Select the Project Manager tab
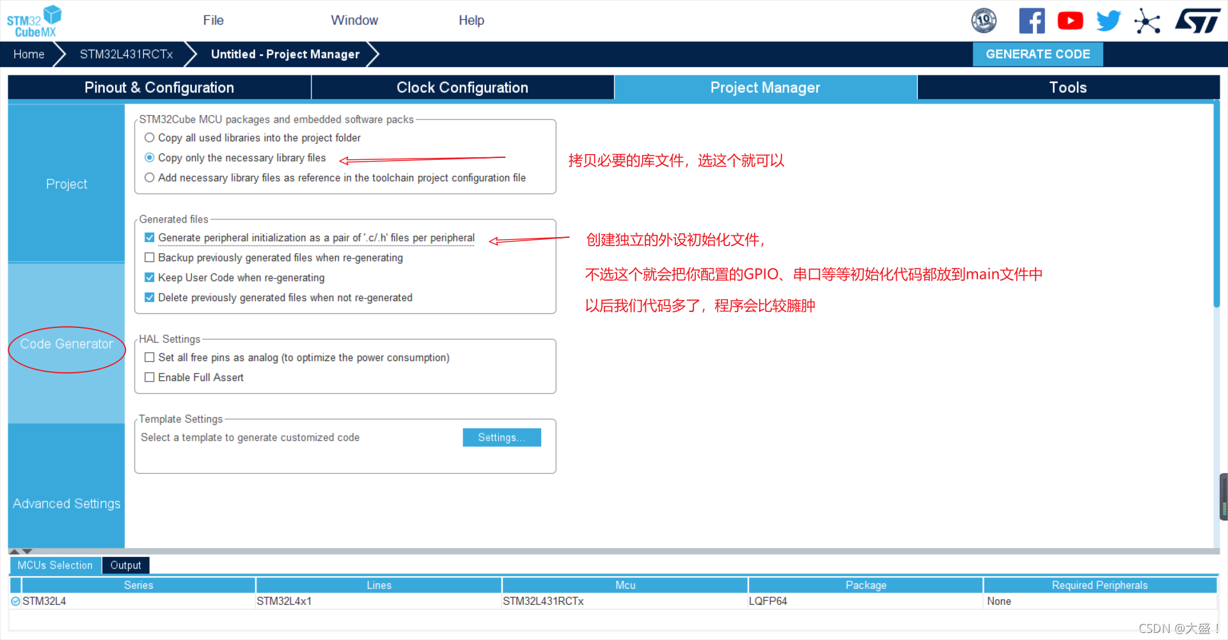Image resolution: width=1228 pixels, height=640 pixels. 766,88
